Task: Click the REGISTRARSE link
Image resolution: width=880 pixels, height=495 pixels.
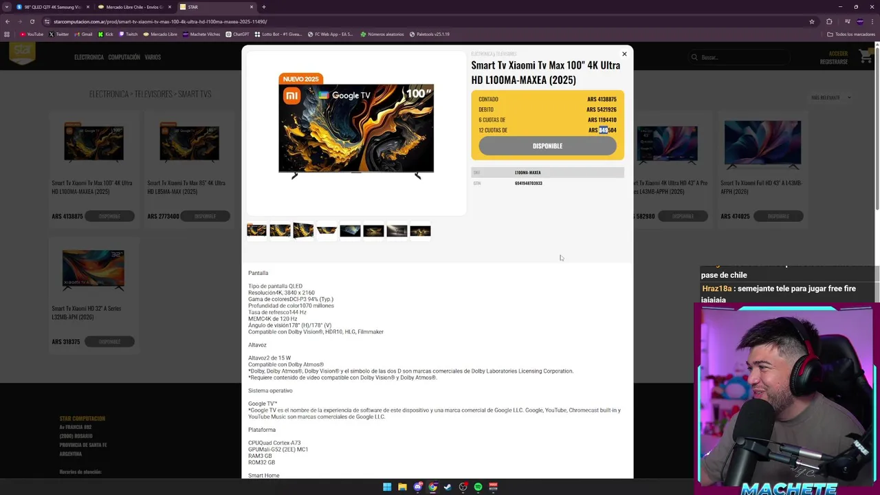Action: point(834,62)
